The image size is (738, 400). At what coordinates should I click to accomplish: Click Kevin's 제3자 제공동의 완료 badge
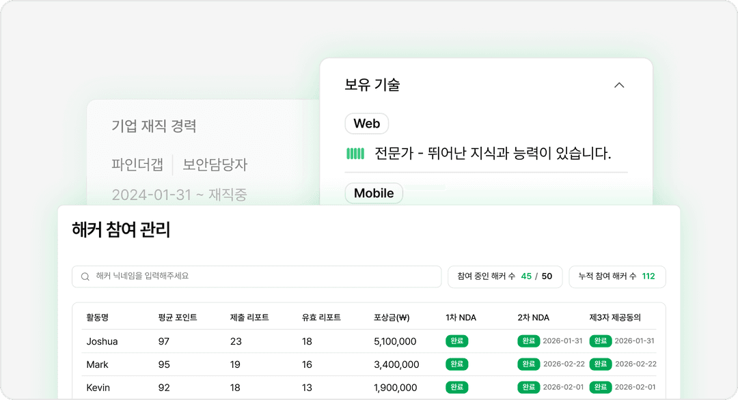(600, 388)
